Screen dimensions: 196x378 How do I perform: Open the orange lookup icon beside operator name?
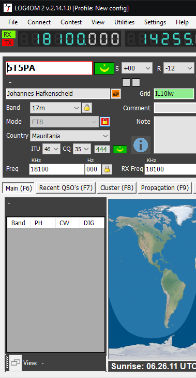coord(116,94)
